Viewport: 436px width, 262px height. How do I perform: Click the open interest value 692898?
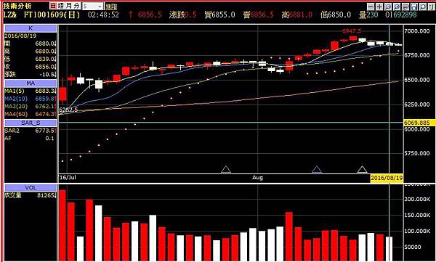[405, 15]
